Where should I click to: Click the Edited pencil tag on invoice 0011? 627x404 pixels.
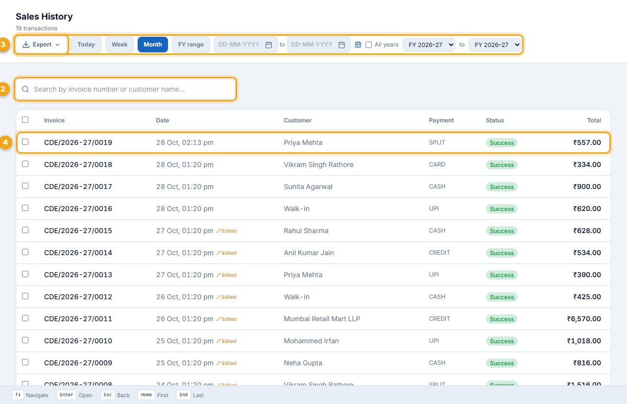click(x=226, y=319)
